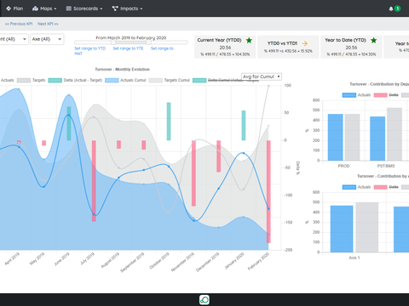This screenshot has width=409, height=306.
Task: Expand the Scorecards menu
Action: 84,8
